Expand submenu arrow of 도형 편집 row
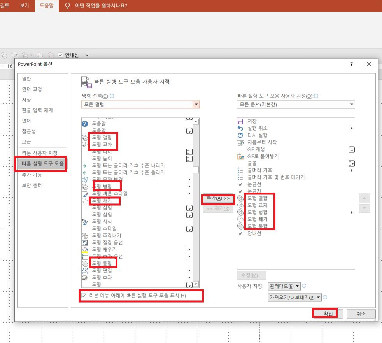Screen dimensions: 382x343 coord(189,271)
